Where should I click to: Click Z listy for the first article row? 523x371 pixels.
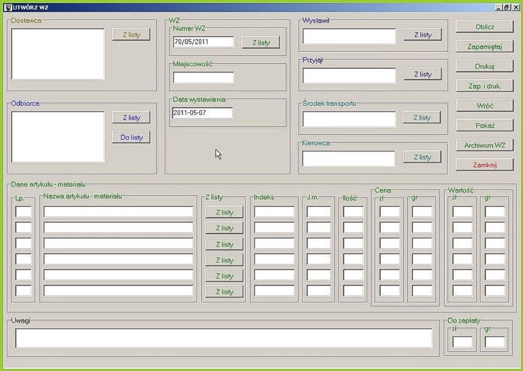click(224, 212)
